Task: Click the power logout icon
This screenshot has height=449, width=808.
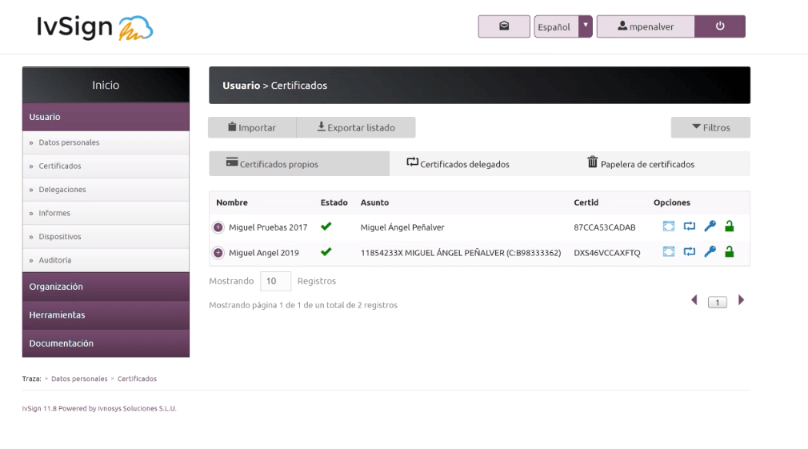Action: tap(720, 26)
